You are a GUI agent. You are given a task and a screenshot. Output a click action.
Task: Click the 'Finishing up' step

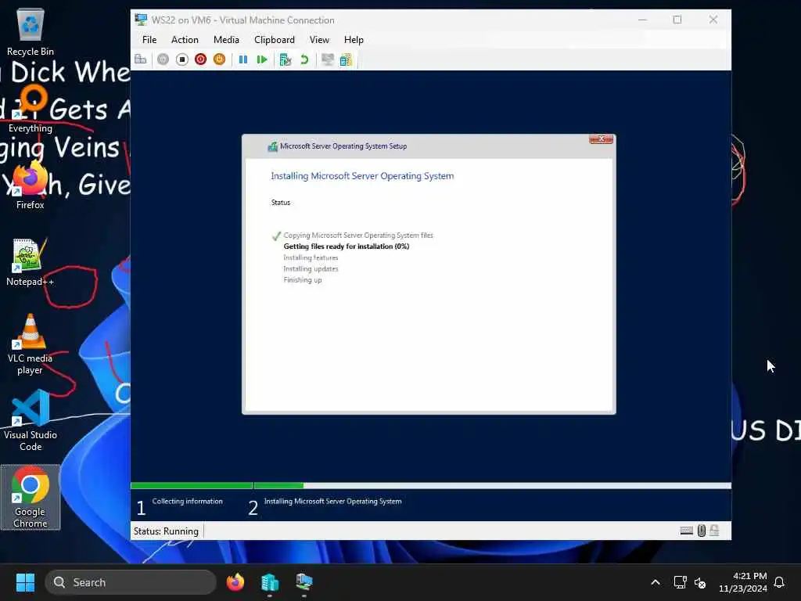click(x=303, y=280)
